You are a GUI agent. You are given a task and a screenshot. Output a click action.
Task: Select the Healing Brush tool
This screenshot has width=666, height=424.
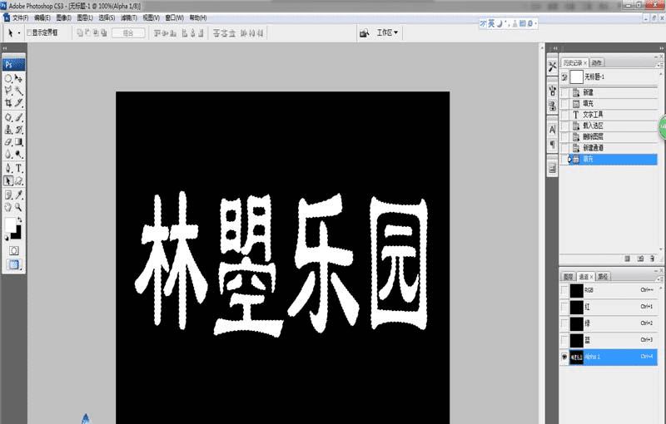(x=8, y=117)
